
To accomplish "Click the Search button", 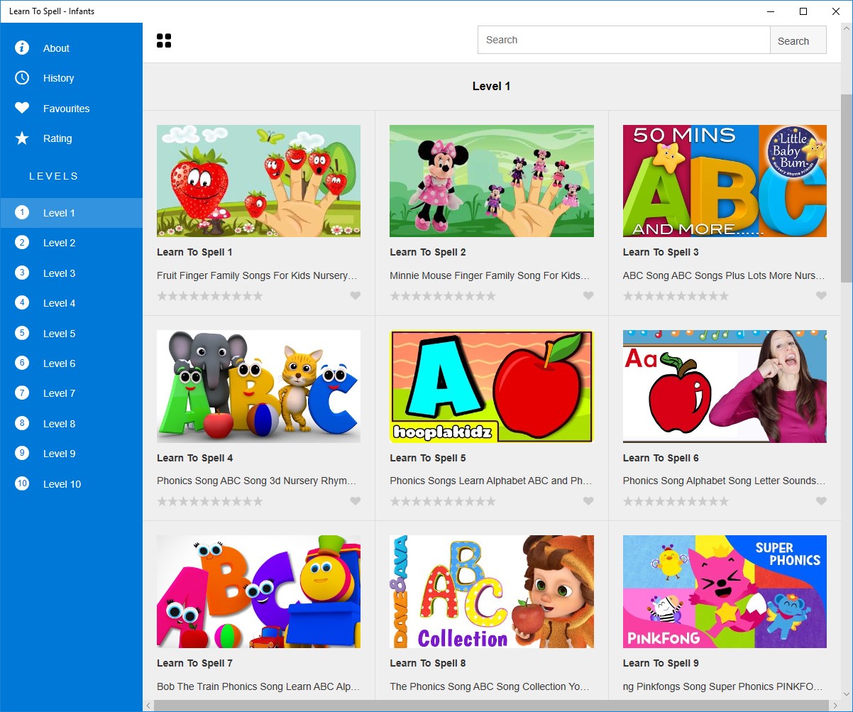I will click(798, 40).
